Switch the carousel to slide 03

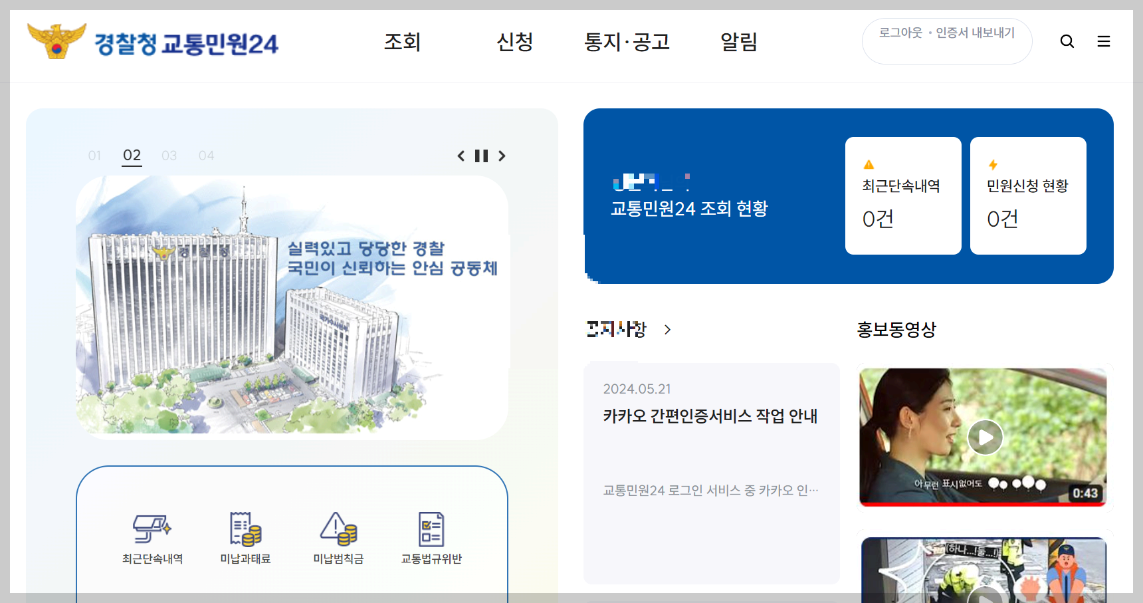(169, 156)
